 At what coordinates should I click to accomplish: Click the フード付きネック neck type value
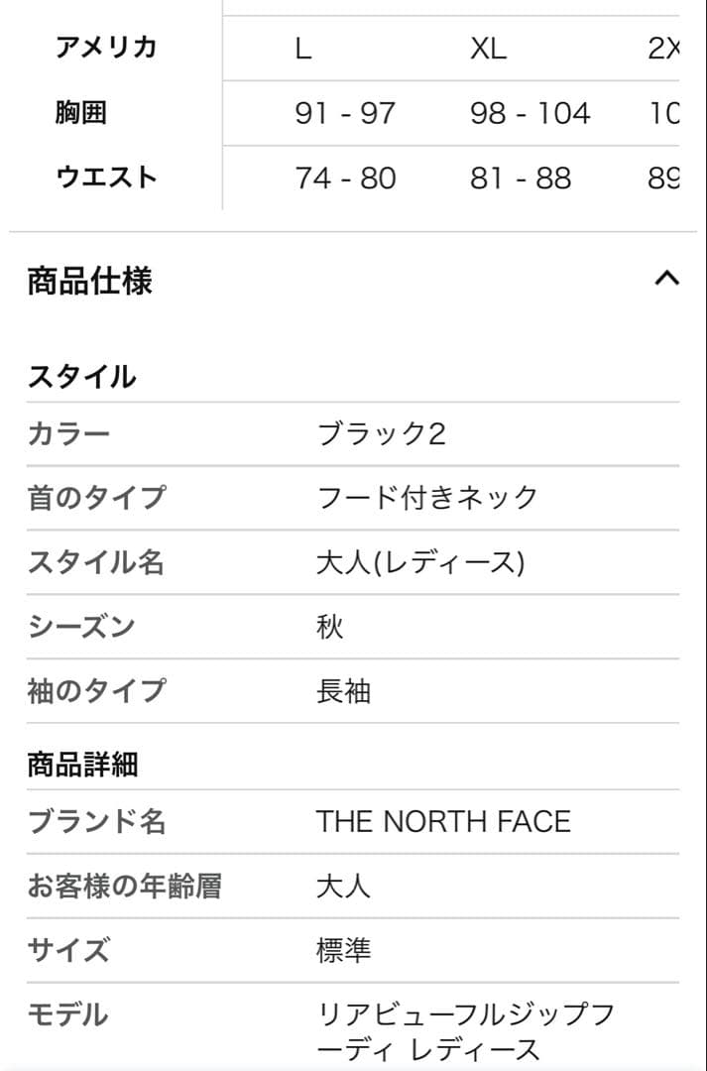[427, 497]
